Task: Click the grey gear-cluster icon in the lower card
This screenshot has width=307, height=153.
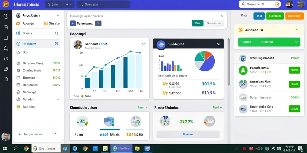Action: [x=136, y=121]
